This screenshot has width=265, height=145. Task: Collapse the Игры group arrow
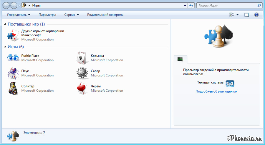(5, 47)
